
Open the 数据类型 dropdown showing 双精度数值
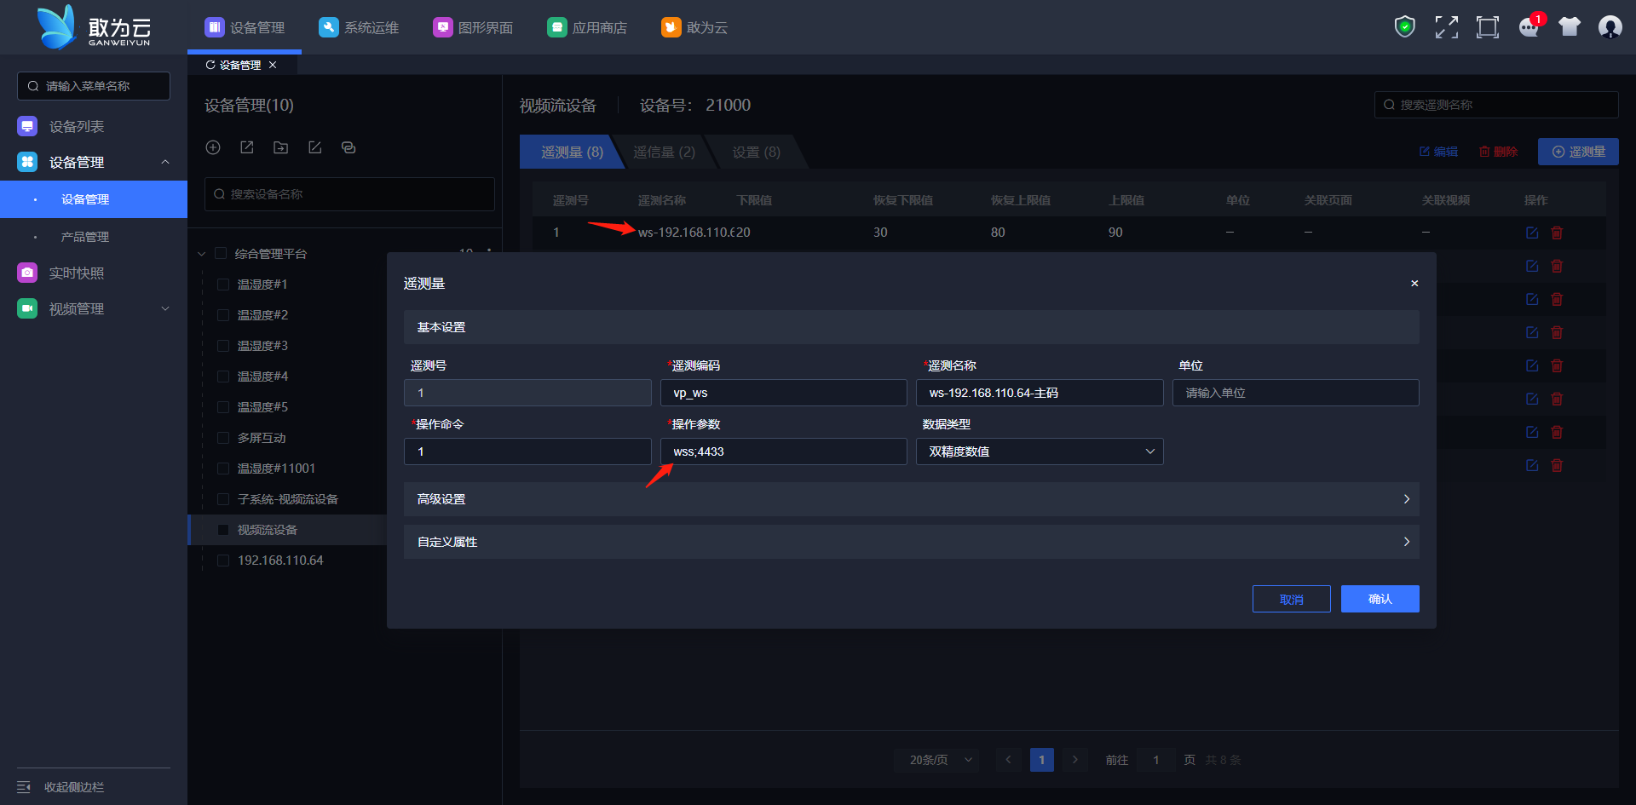point(1039,451)
